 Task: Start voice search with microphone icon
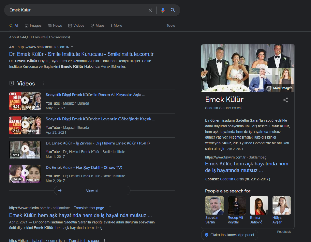point(163,10)
